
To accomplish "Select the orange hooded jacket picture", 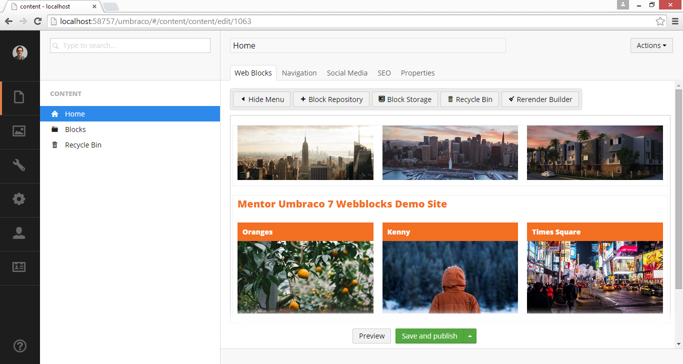I will (450, 277).
